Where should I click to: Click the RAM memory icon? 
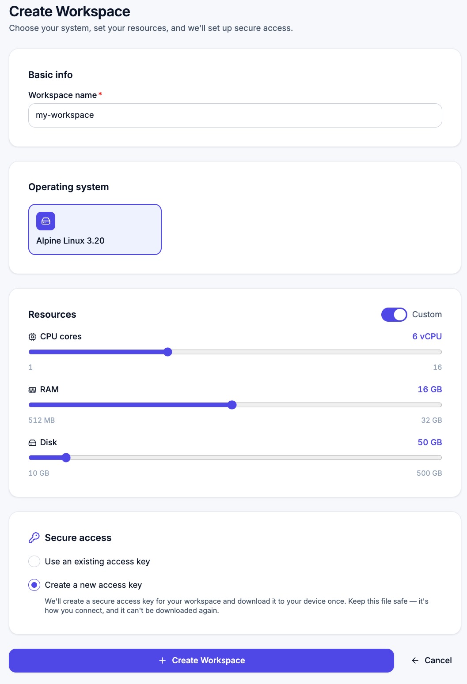pos(32,390)
